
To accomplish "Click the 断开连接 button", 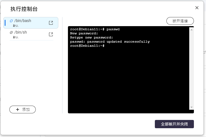I will tap(180, 21).
